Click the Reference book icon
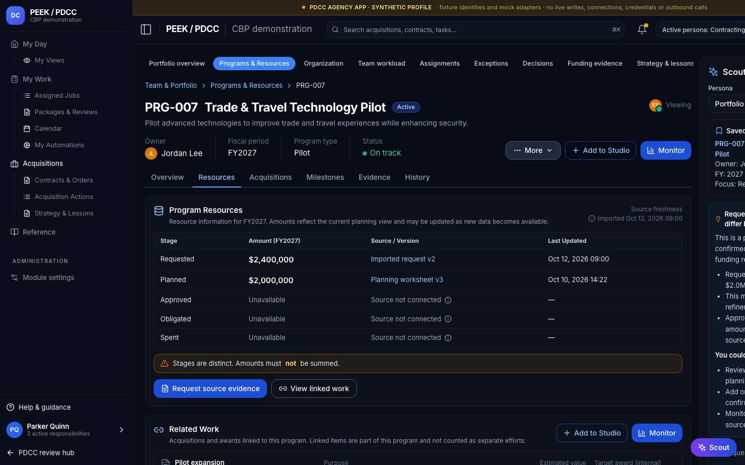The height and width of the screenshot is (465, 745). pos(14,232)
